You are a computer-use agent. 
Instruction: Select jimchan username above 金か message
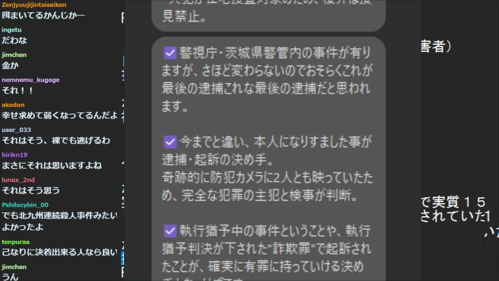coord(14,55)
